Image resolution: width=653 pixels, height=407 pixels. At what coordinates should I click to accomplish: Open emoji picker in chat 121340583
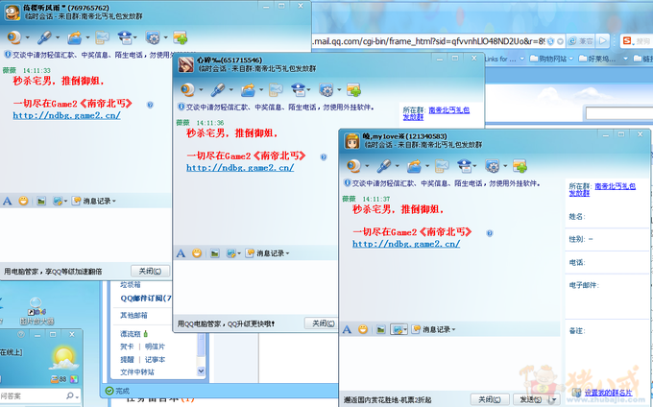363,329
